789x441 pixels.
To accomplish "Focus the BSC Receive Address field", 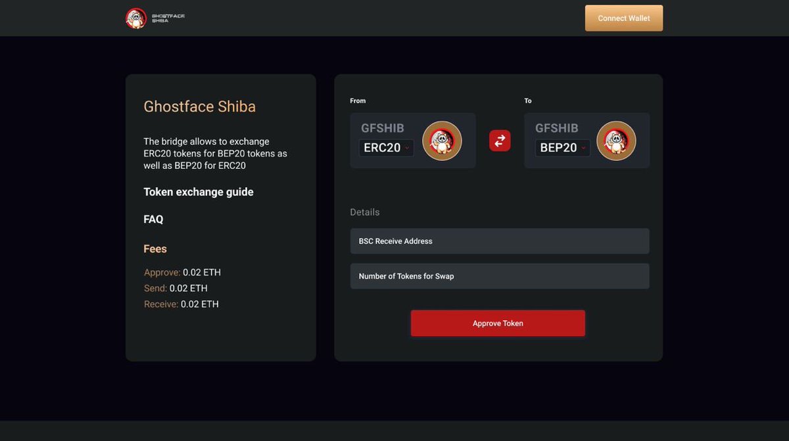I will pos(500,241).
